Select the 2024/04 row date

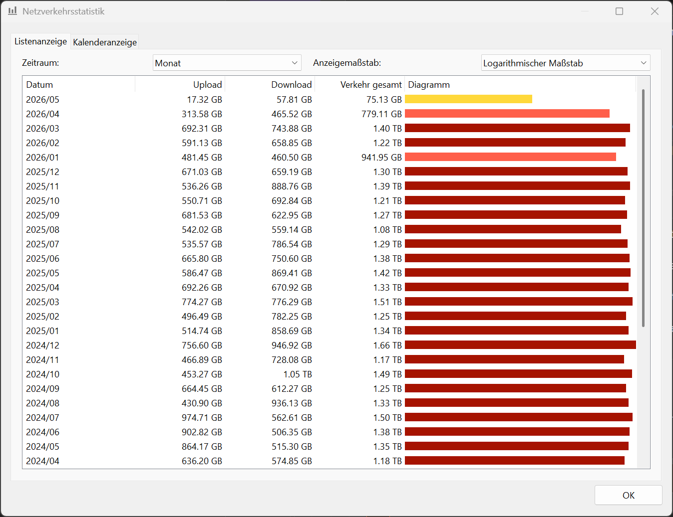[x=42, y=461]
